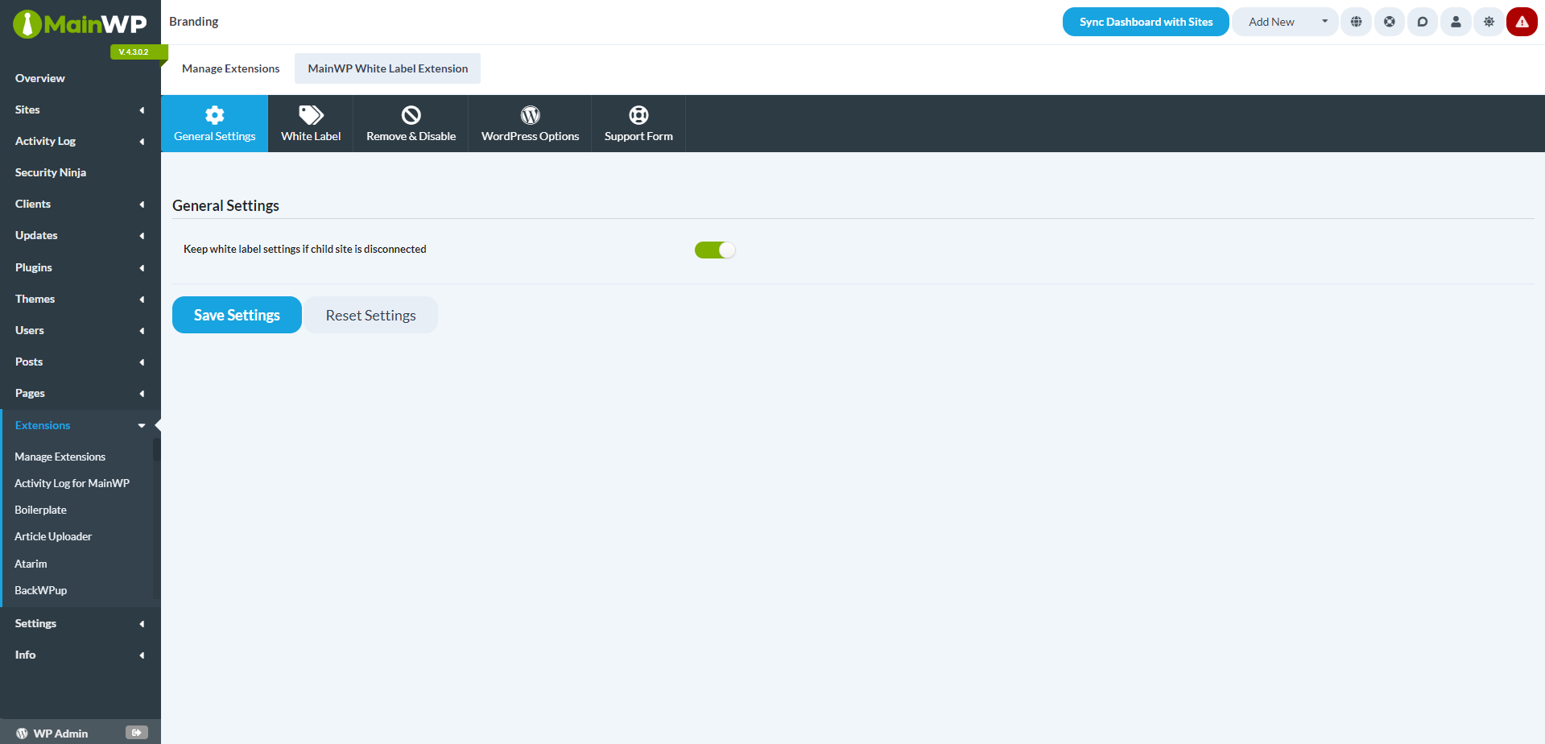Click the gear icon on General Settings tab

coord(215,115)
